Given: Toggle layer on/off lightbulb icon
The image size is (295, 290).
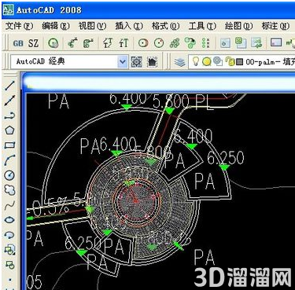Looking at the screenshot, I should pos(196,61).
